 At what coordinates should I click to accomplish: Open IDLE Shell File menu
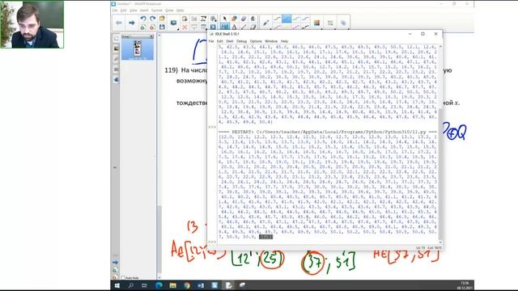pos(211,41)
